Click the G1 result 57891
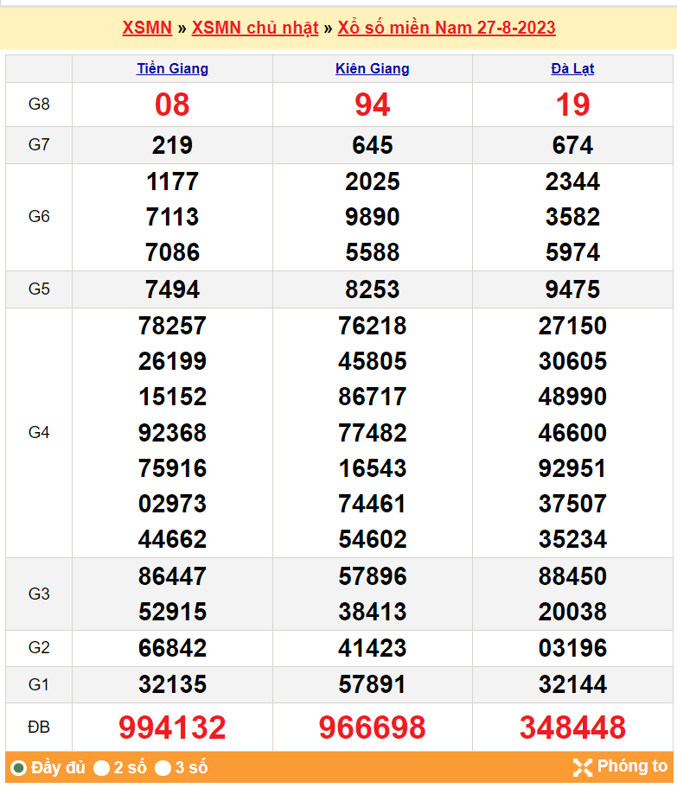This screenshot has height=788, width=677. [x=372, y=685]
